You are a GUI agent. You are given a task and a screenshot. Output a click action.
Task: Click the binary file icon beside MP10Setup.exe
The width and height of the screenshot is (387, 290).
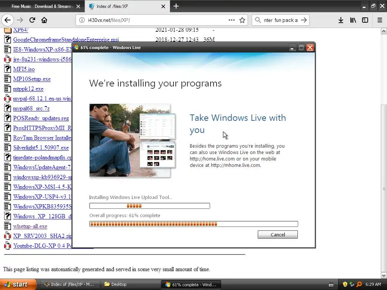coord(8,79)
